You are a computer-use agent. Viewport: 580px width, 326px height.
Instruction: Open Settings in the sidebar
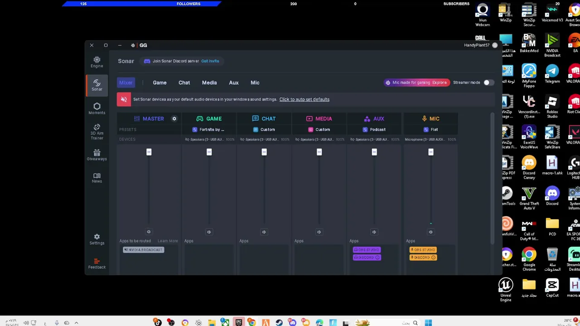coord(97,239)
